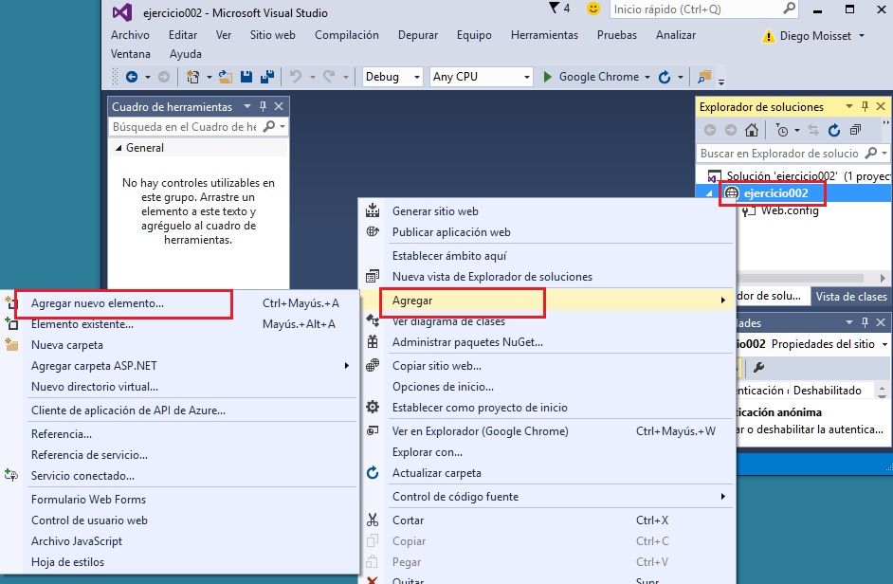Select Copiar sitio web
Image resolution: width=893 pixels, height=584 pixels.
(x=547, y=366)
